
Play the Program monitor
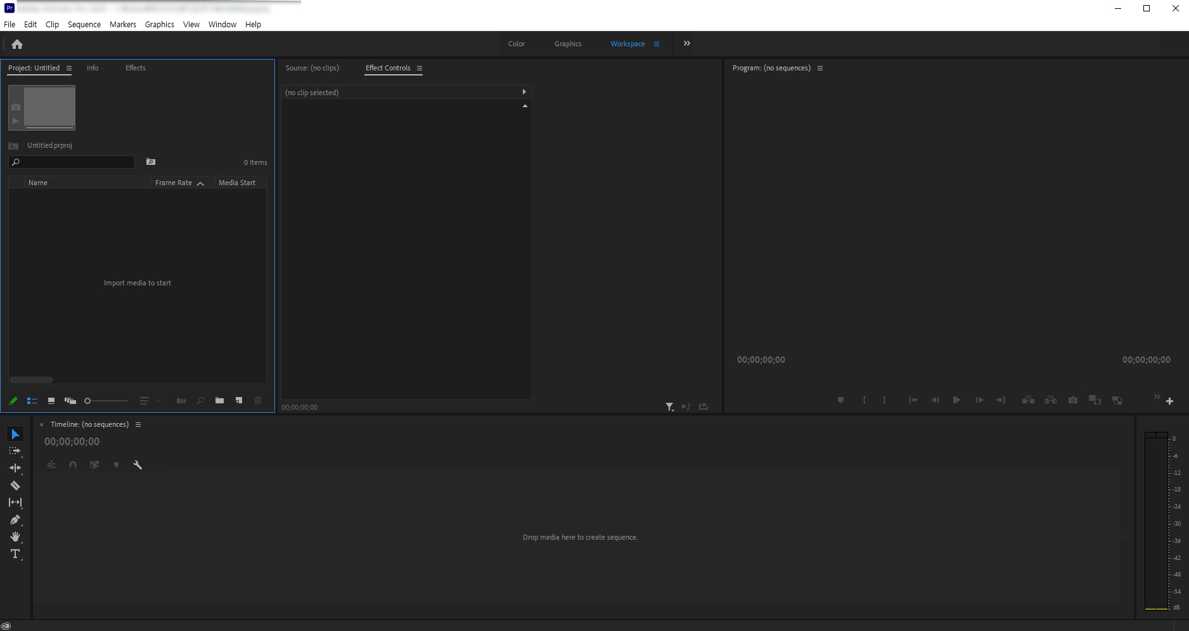click(x=957, y=400)
